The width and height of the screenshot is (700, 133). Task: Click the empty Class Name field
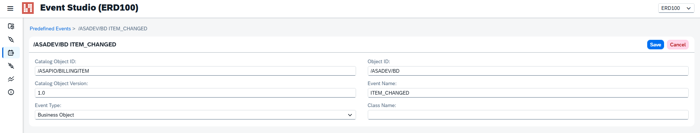click(528, 115)
